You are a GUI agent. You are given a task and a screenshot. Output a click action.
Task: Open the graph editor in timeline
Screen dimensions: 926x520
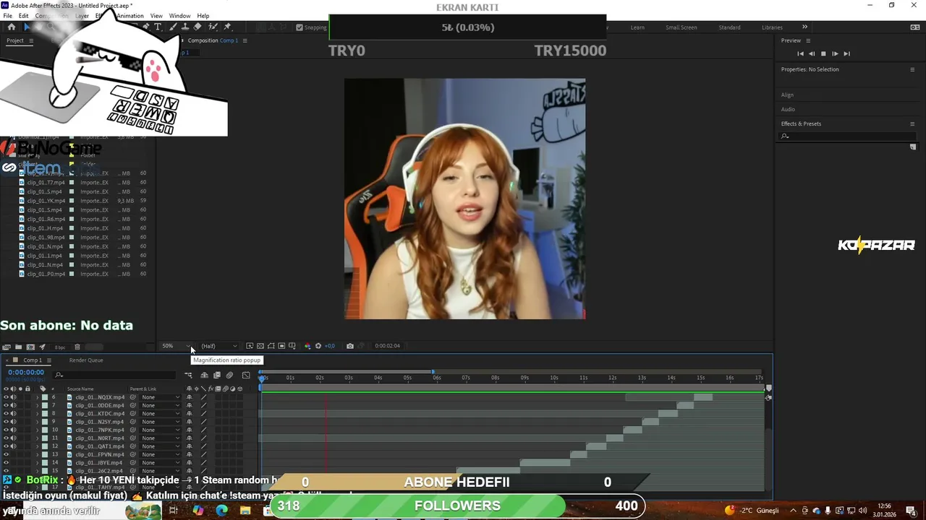click(x=246, y=375)
